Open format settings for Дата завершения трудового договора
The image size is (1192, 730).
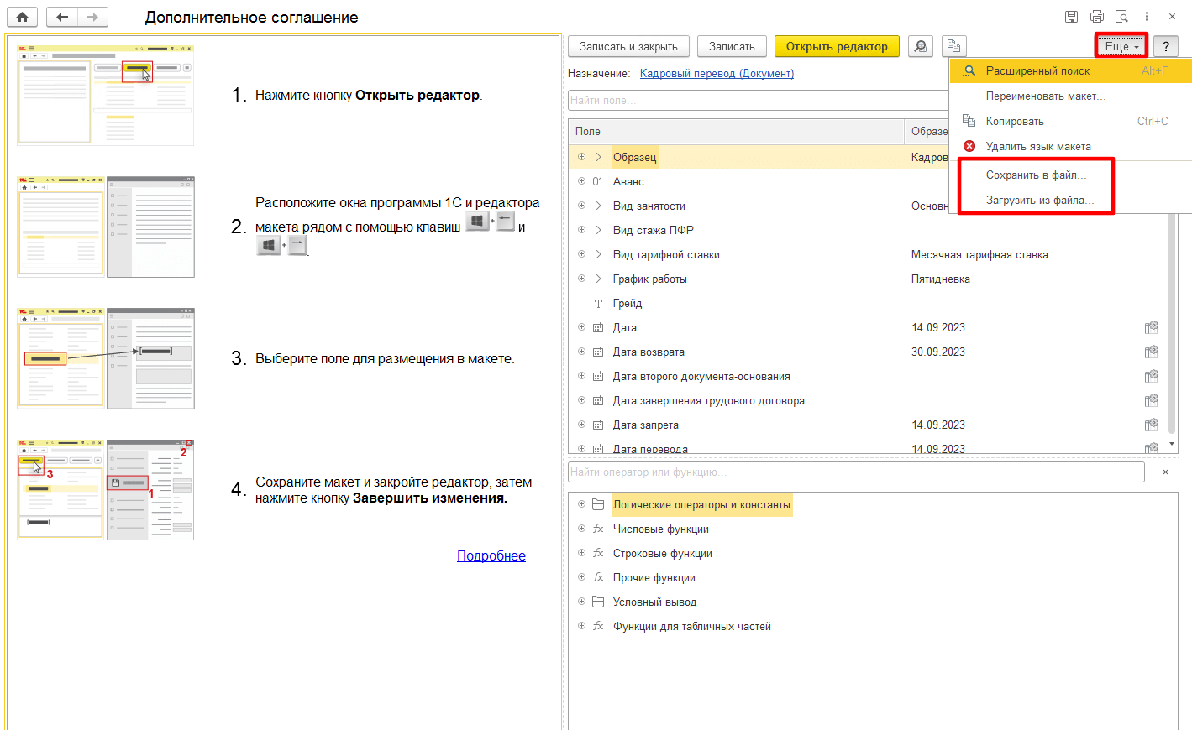[x=1151, y=400]
